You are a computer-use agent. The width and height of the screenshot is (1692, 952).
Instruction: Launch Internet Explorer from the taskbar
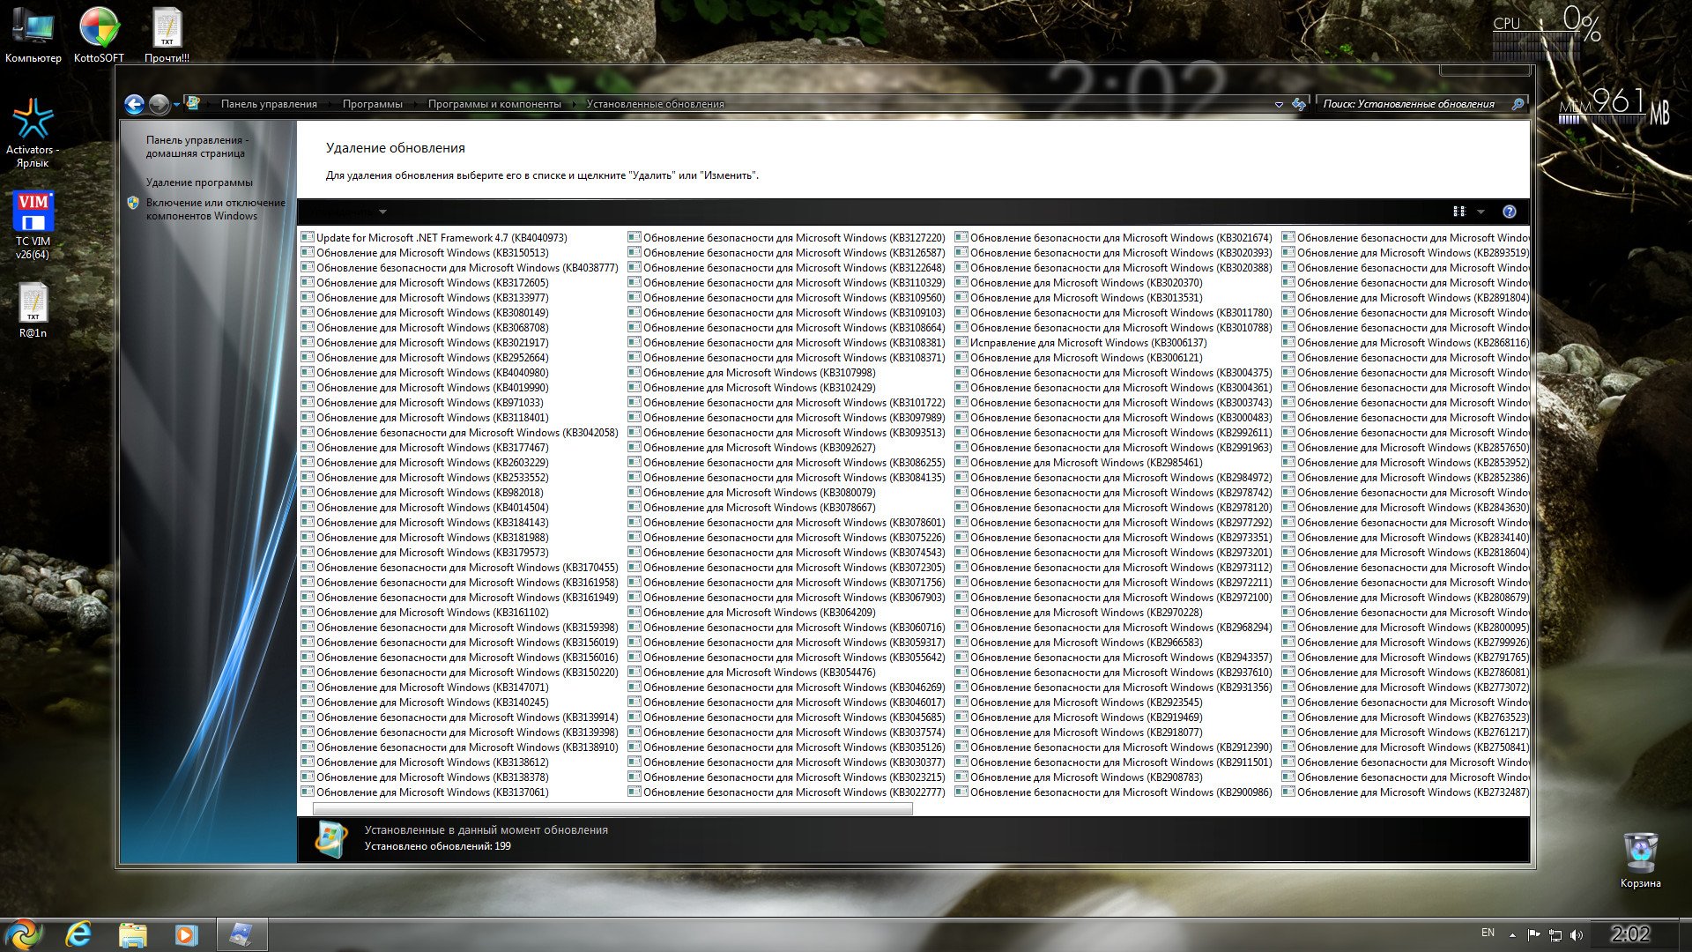pyautogui.click(x=78, y=934)
